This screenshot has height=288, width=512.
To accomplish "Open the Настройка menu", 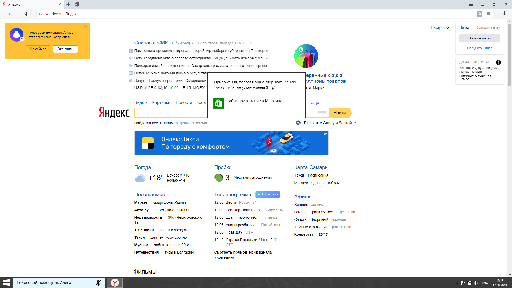I will [x=440, y=27].
